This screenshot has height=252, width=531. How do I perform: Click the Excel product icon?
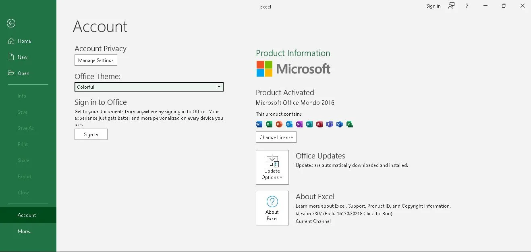(x=269, y=124)
